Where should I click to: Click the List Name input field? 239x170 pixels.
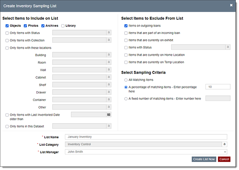pos(146,137)
